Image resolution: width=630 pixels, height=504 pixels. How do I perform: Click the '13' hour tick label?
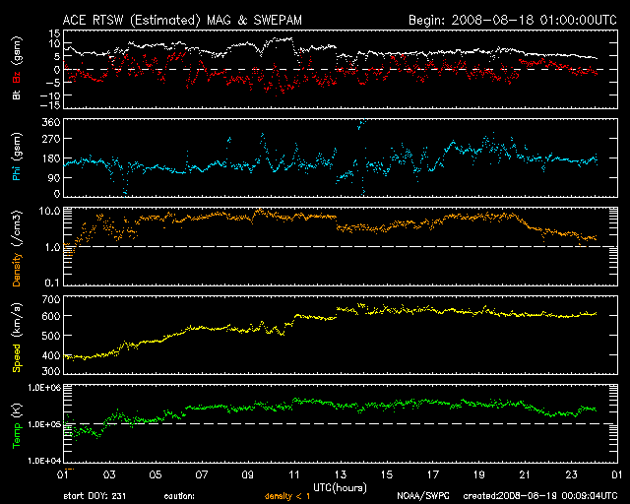(x=341, y=474)
